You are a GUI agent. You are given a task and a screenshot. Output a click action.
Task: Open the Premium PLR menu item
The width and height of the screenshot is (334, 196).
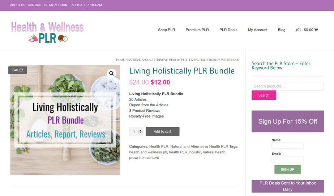[x=197, y=30]
